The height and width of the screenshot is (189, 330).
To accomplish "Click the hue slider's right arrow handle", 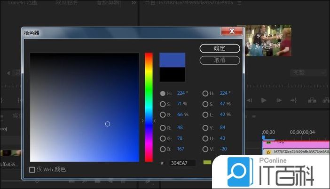I will [155, 121].
